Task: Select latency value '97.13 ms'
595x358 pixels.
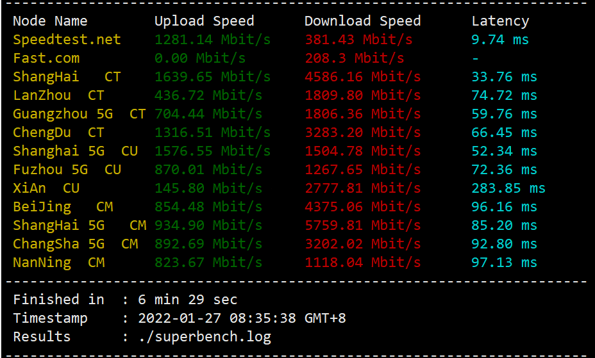Action: click(x=505, y=262)
